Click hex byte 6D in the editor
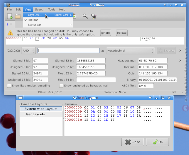This screenshot has width=189, height=155. pos(43,38)
